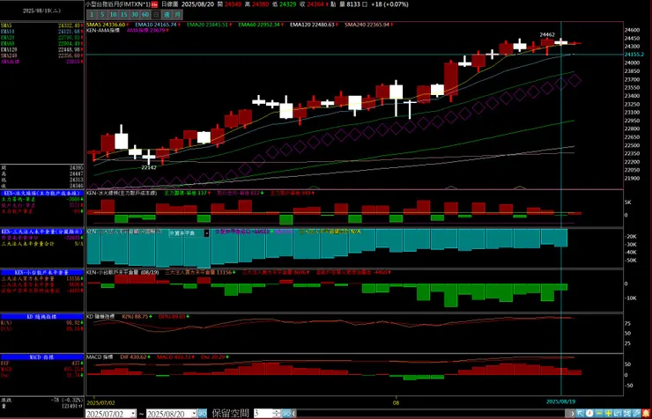
Task: Adjust the 保留空間 spinner arrows
Action: pyautogui.click(x=277, y=414)
